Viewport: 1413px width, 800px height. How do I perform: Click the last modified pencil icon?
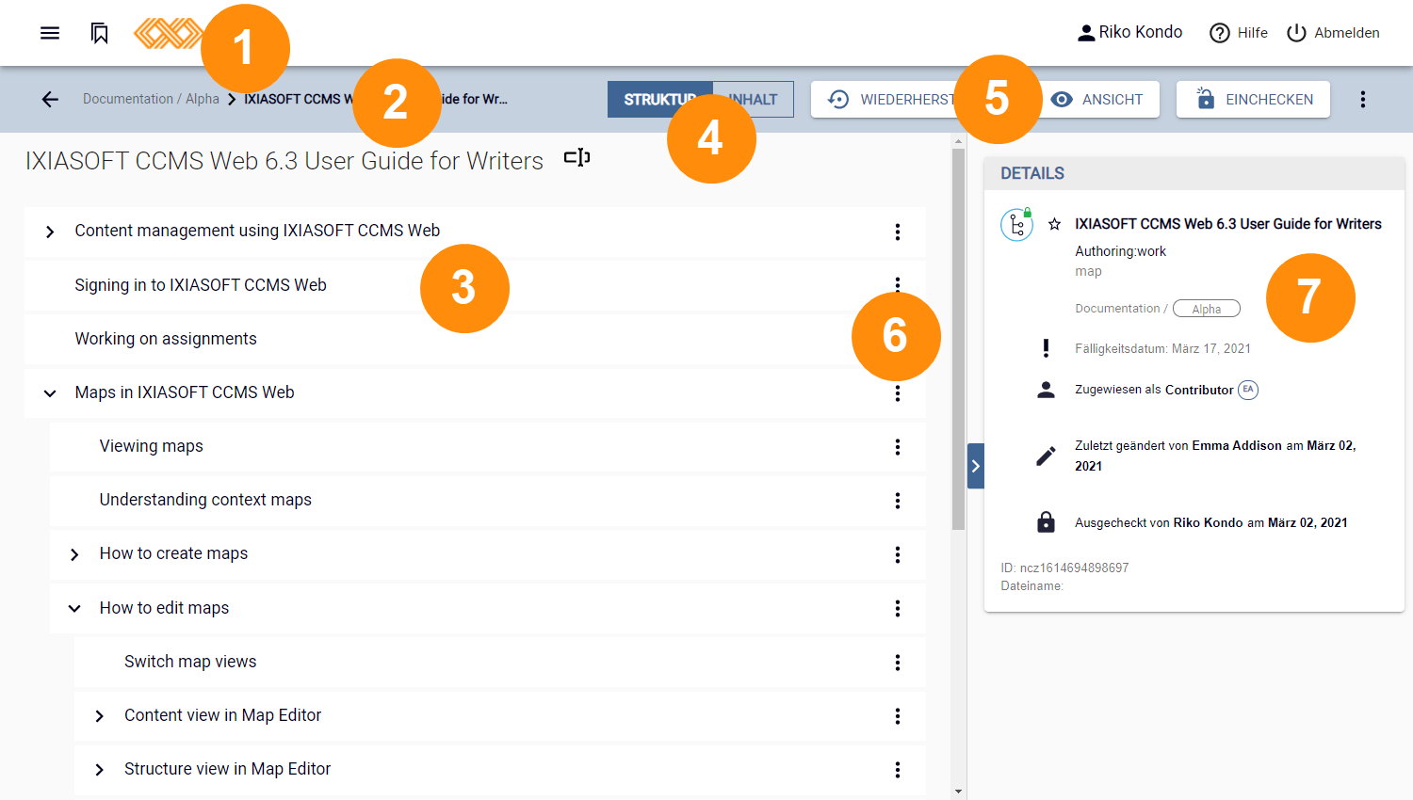tap(1046, 456)
